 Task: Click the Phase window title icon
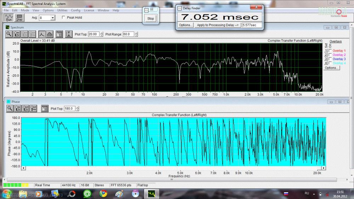(x=8, y=102)
